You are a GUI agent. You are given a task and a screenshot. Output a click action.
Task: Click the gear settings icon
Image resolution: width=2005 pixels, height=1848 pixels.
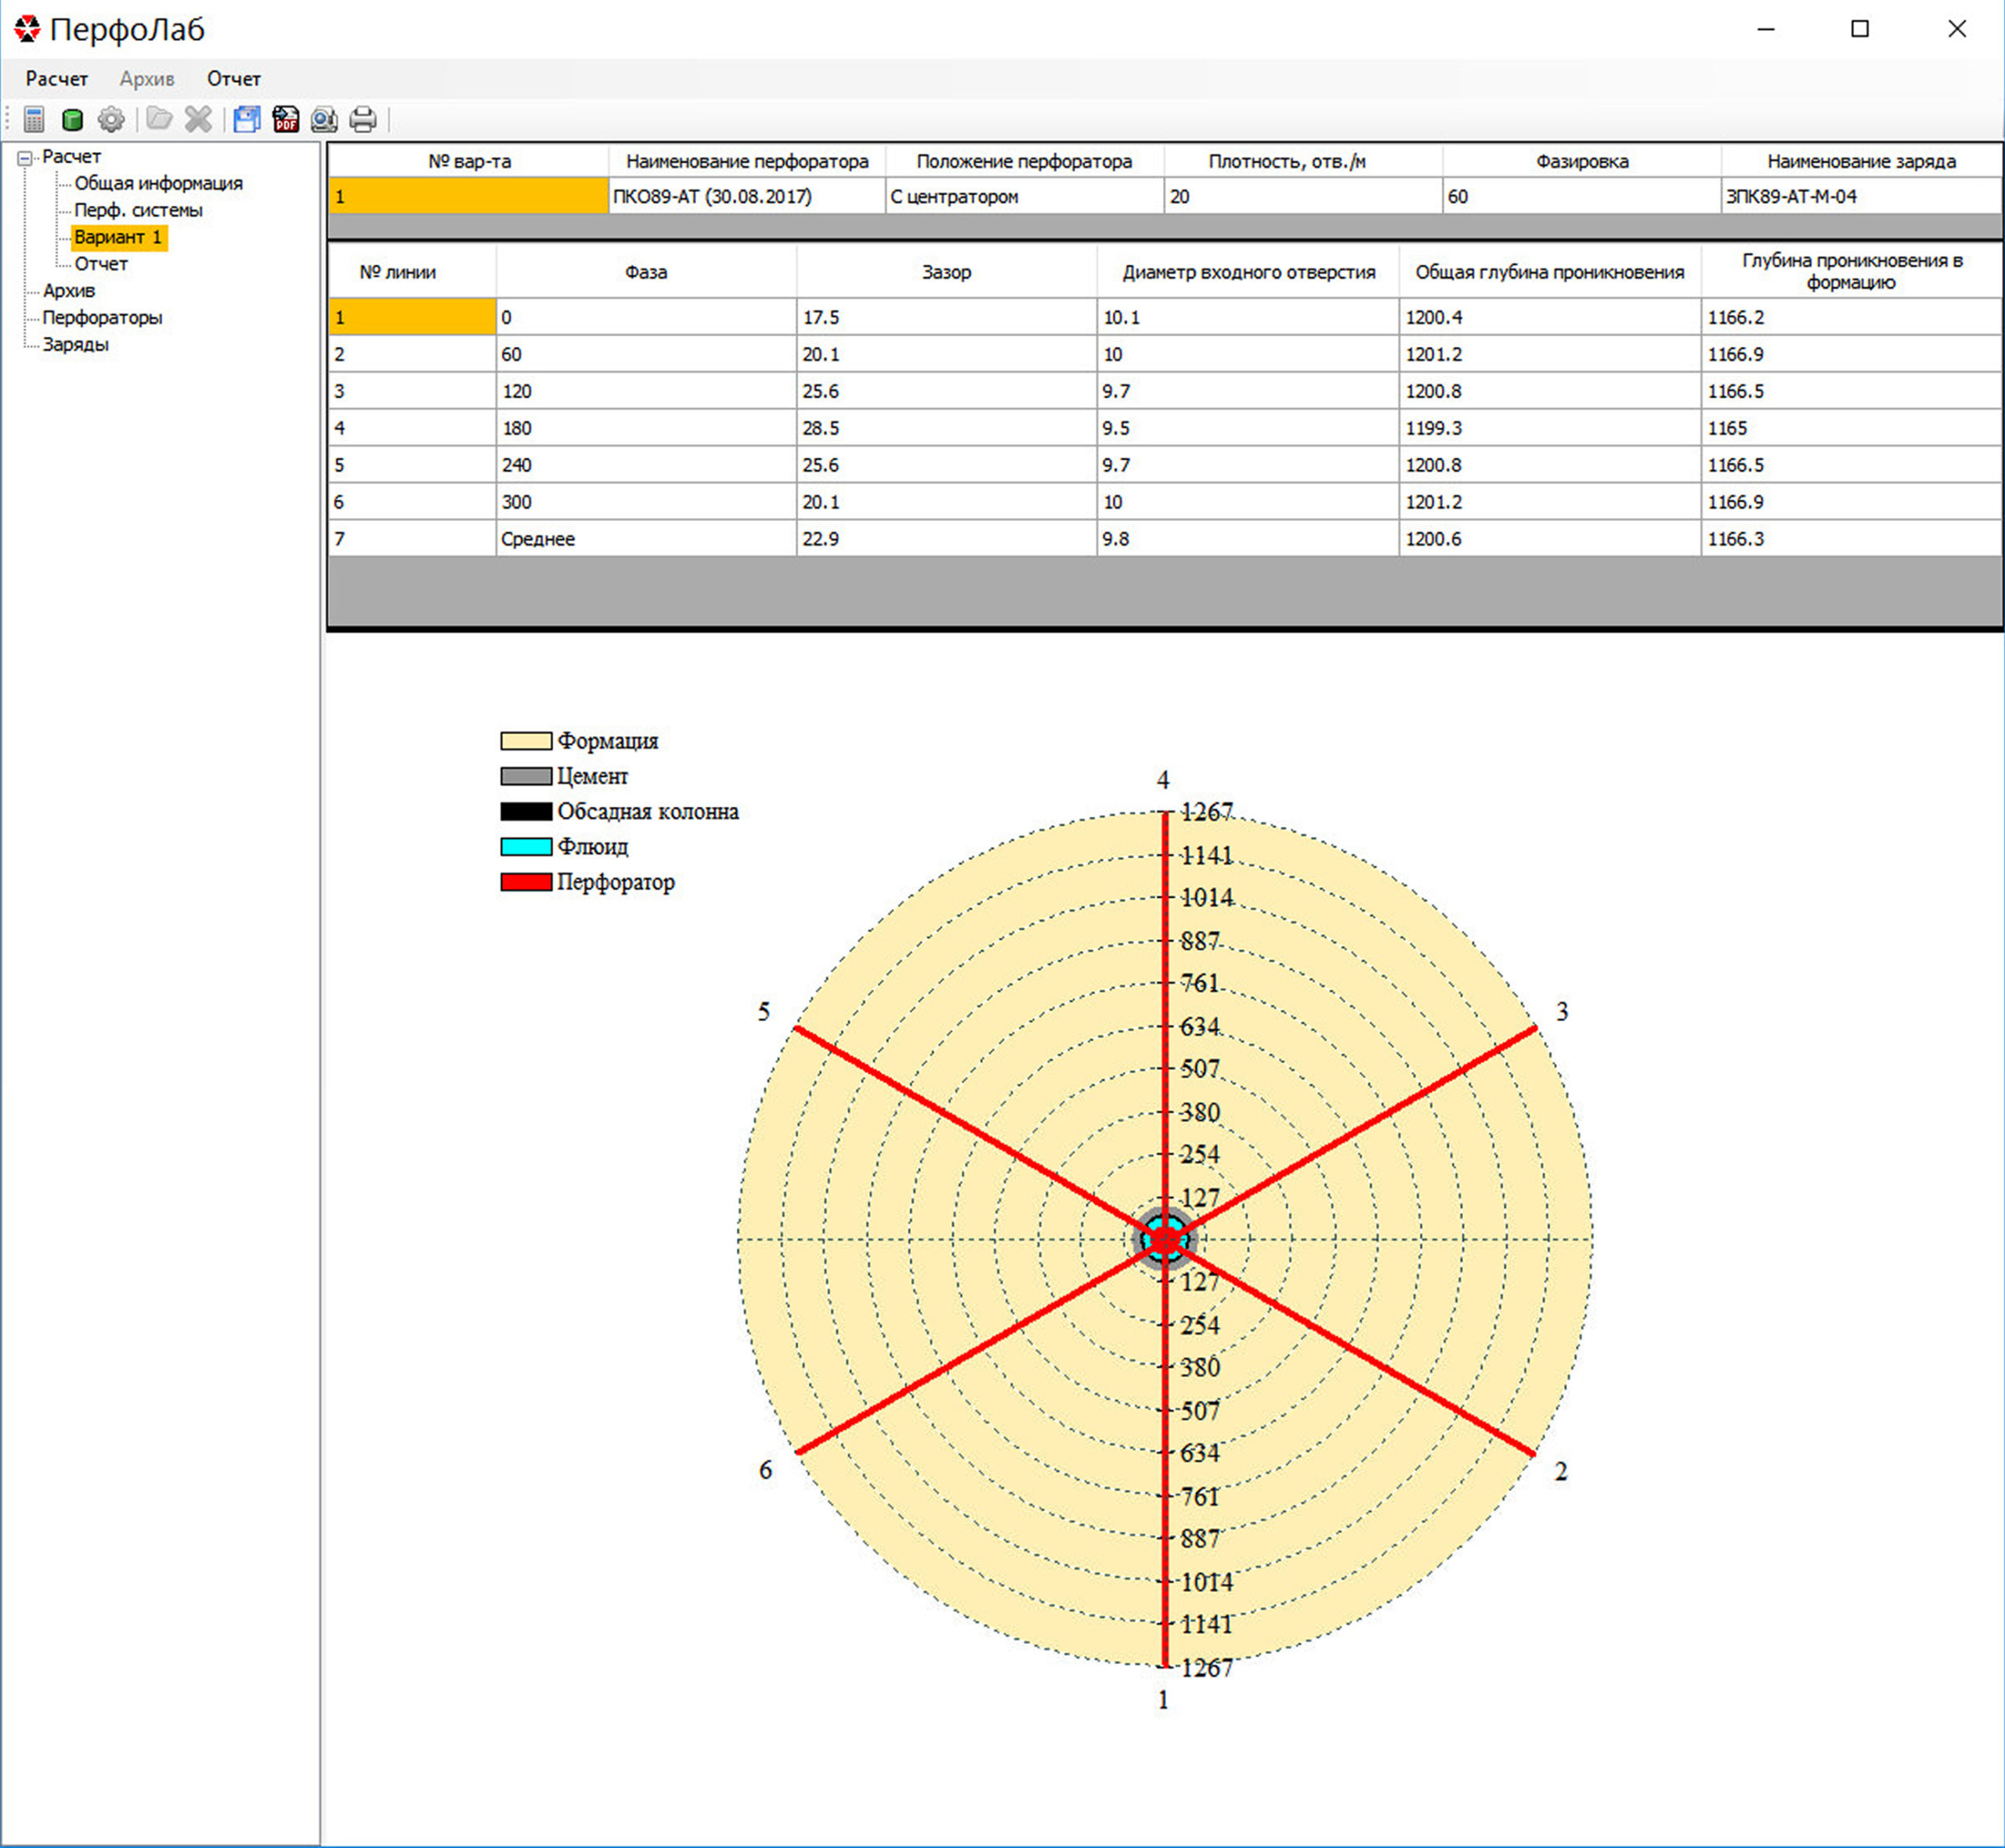[111, 120]
